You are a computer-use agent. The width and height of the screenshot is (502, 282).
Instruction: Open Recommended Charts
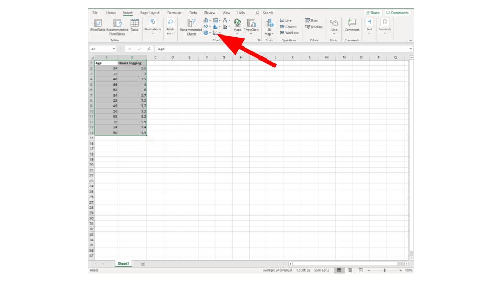(x=191, y=27)
